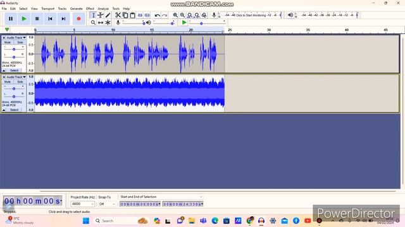Open the Snap-To Off dropdown
405x227 pixels.
coord(107,204)
